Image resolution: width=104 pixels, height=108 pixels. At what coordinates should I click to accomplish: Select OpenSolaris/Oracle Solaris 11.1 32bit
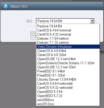click(68, 63)
